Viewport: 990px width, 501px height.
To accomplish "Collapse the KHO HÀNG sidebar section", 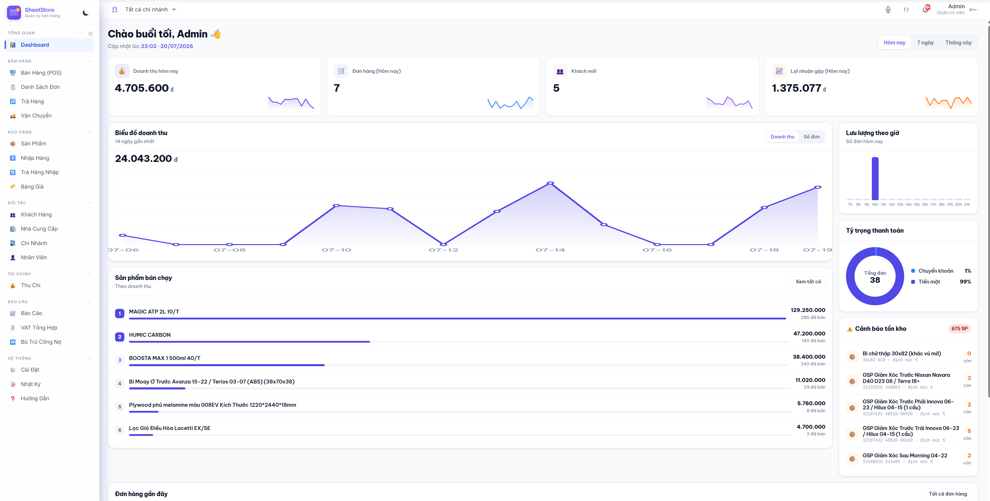I will tap(89, 132).
